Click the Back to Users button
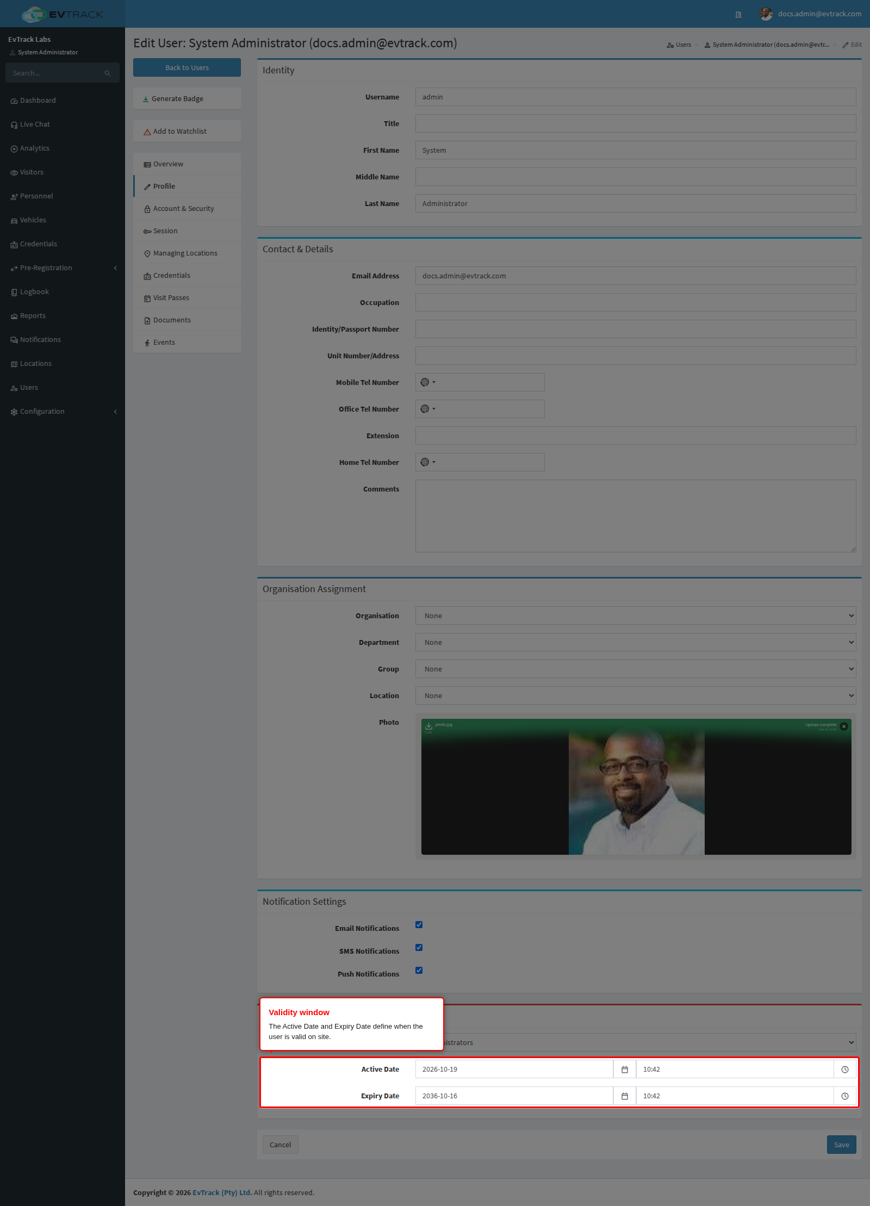Screen dimensions: 870x1206 coord(187,67)
